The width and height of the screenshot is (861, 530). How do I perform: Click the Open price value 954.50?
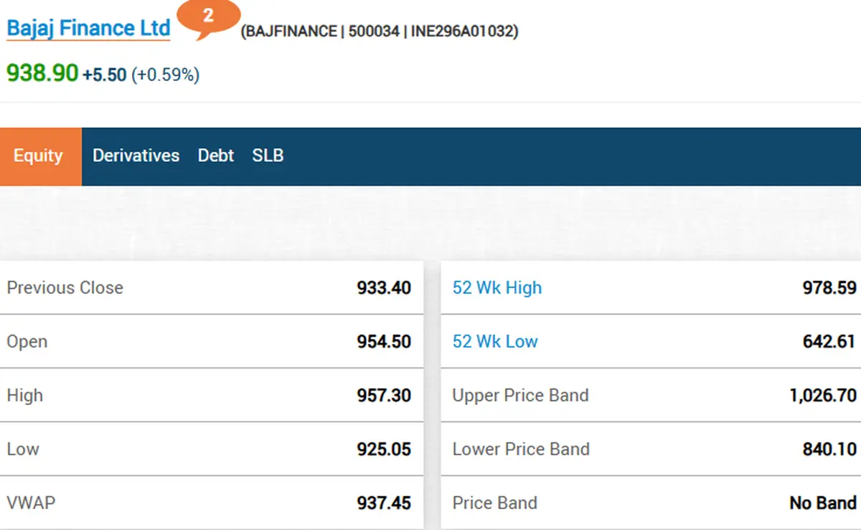pos(384,342)
